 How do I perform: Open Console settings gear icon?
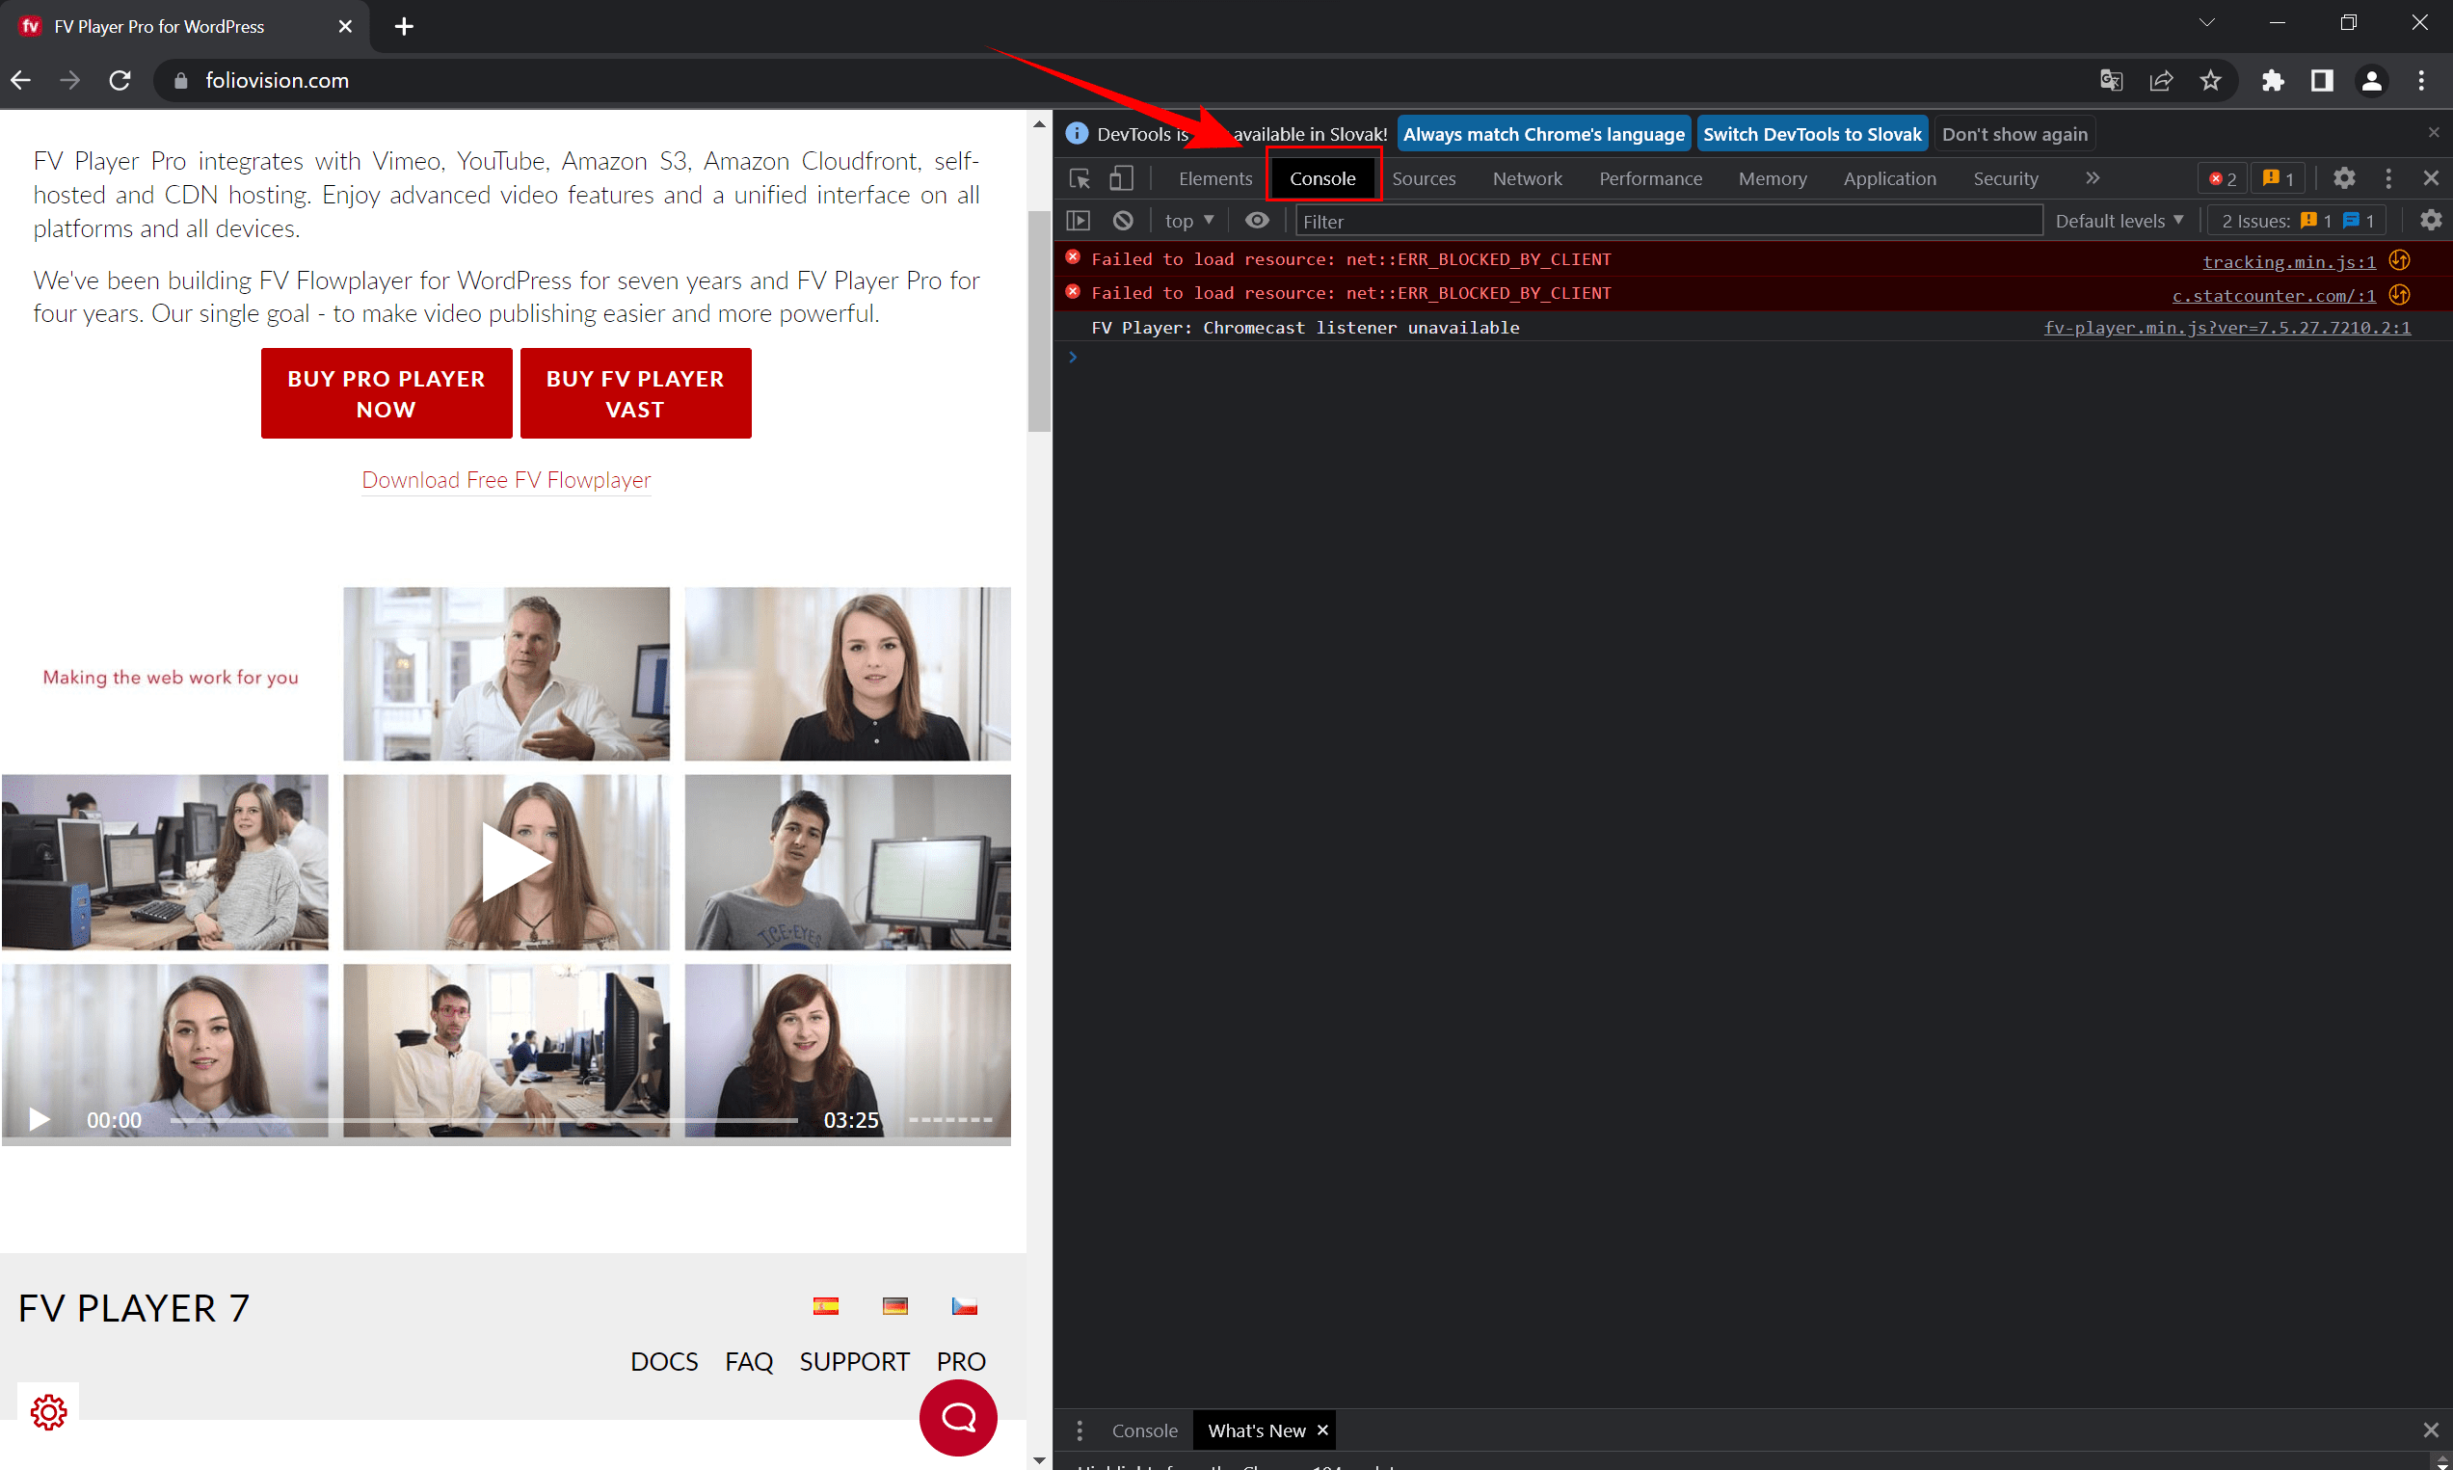coord(2430,221)
